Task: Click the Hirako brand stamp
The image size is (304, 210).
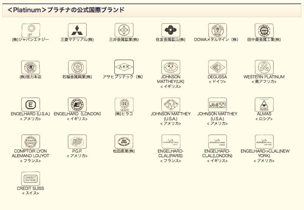Action: pos(124,105)
